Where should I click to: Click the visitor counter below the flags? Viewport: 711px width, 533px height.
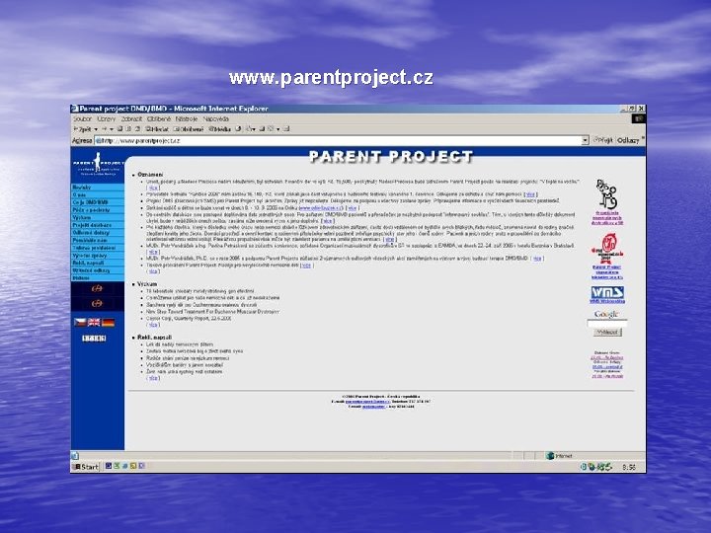pyautogui.click(x=94, y=339)
